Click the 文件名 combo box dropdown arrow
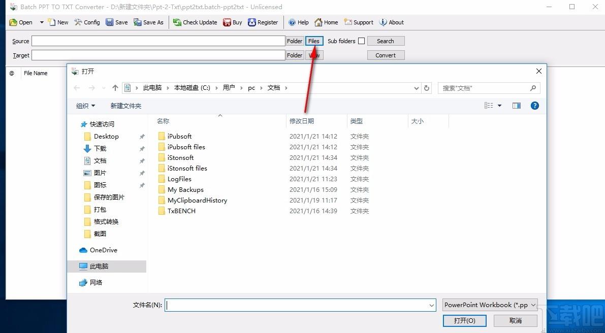 coord(431,305)
